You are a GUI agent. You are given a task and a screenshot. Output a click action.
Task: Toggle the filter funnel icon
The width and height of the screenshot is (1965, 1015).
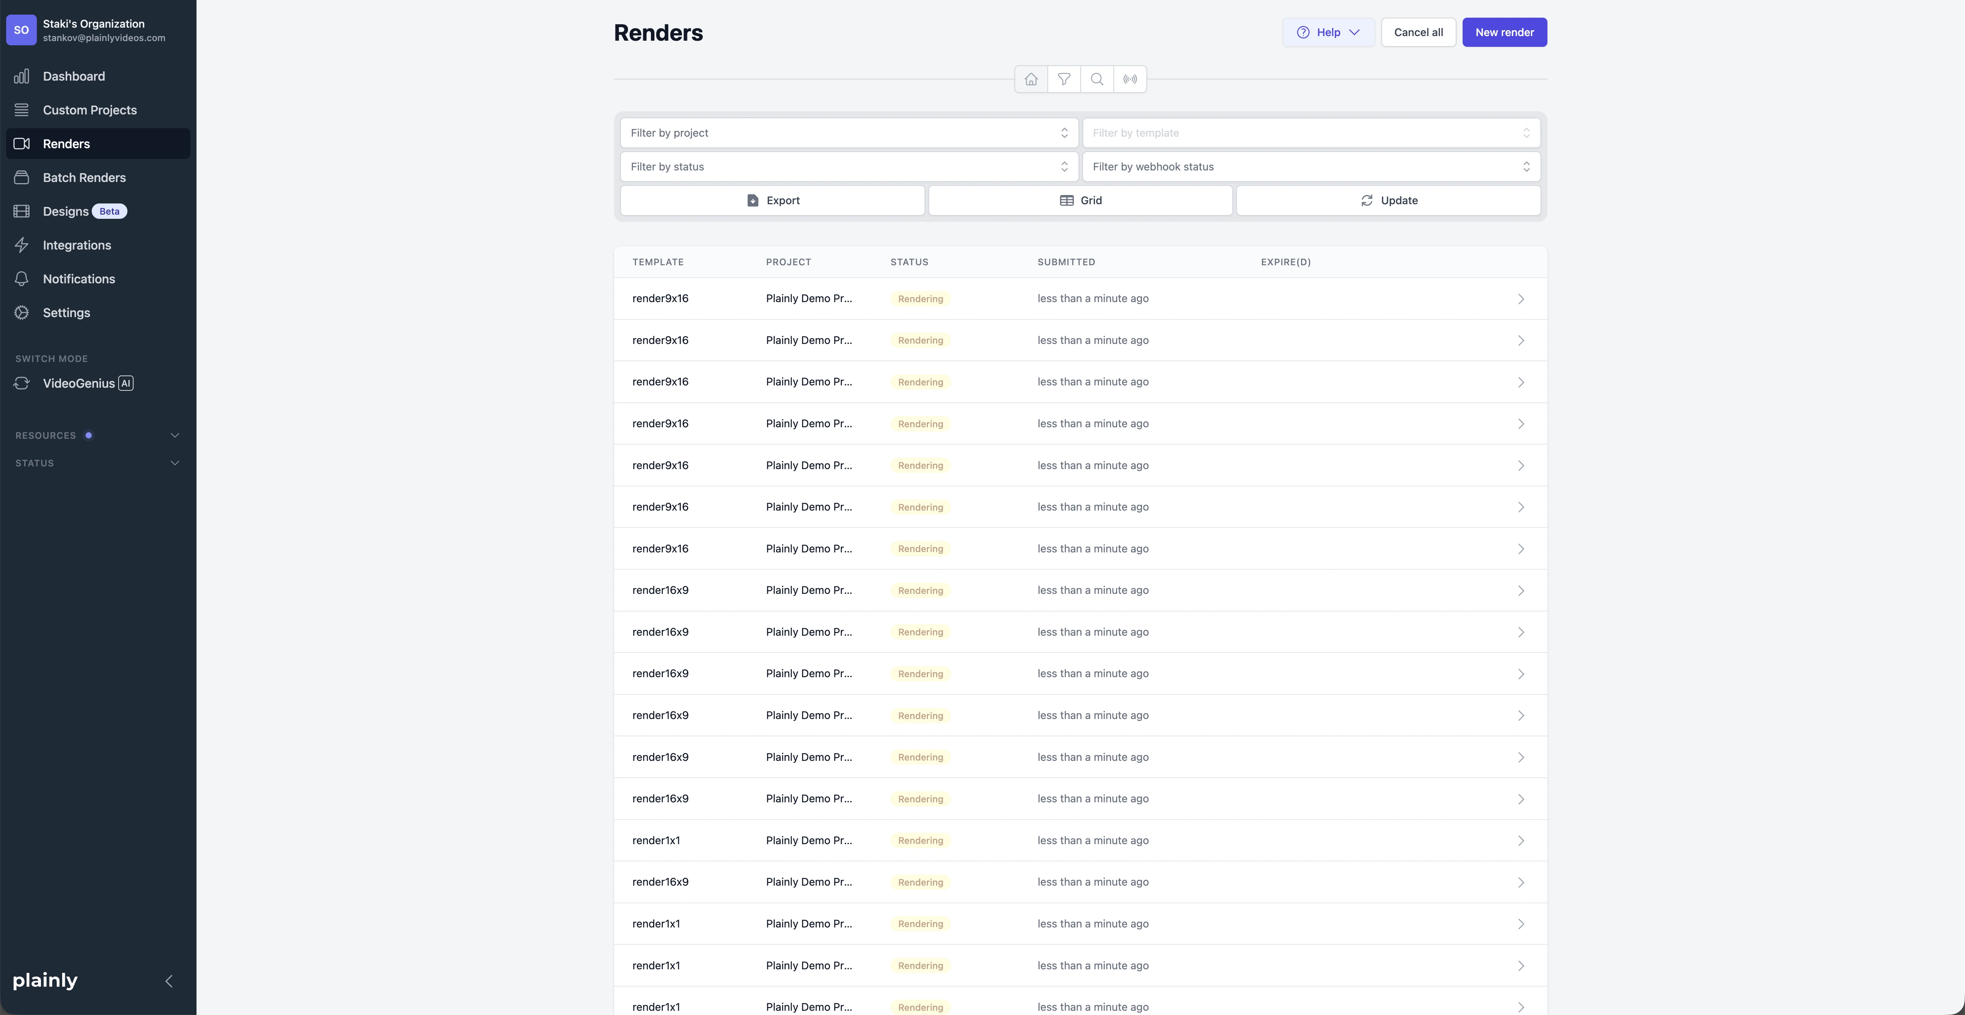[x=1063, y=79]
